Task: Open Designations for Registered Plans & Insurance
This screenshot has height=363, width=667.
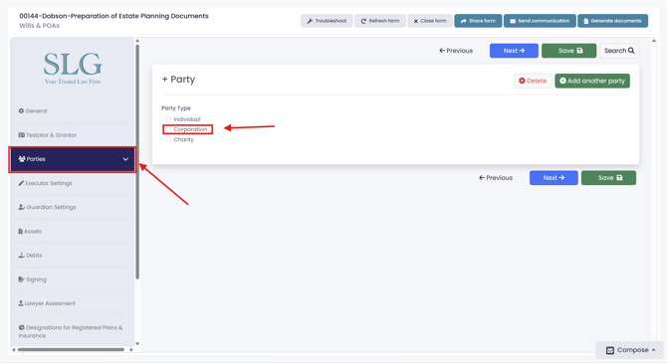Action: pos(73,331)
